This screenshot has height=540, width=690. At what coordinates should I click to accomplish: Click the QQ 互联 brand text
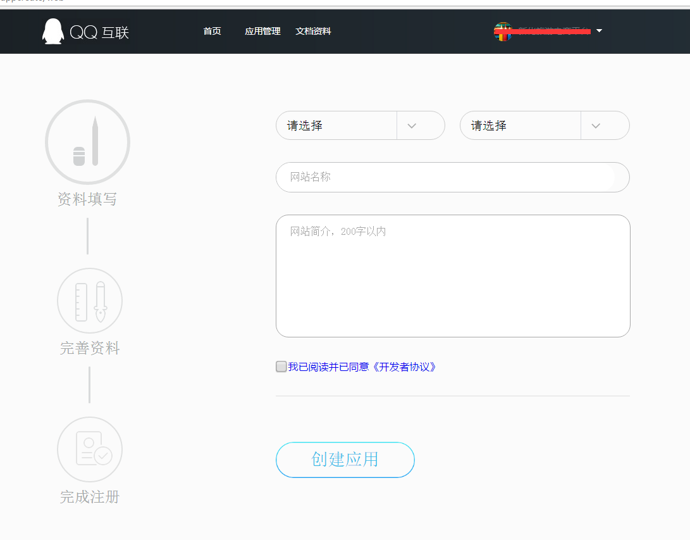tap(99, 32)
